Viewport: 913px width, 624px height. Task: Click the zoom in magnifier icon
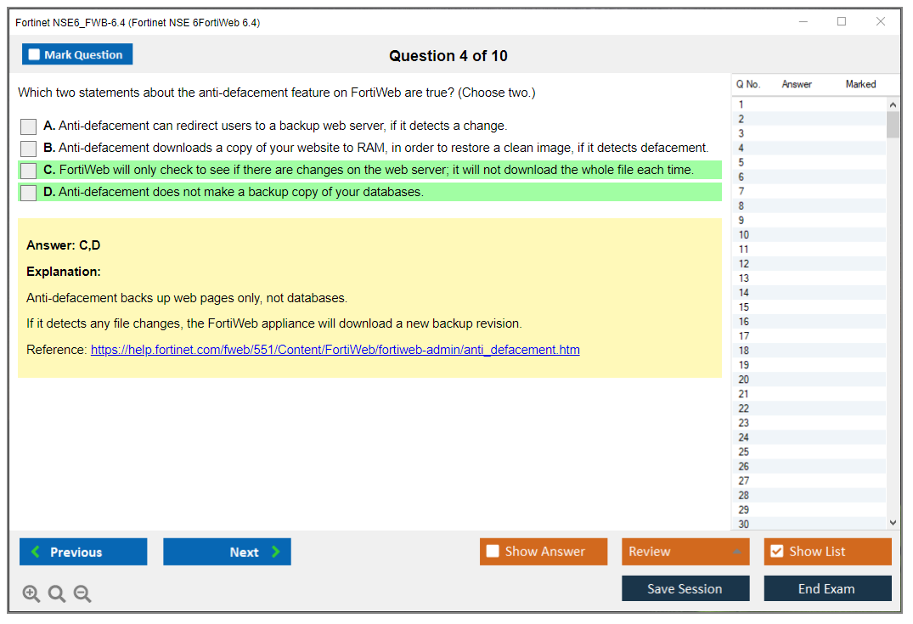[31, 594]
